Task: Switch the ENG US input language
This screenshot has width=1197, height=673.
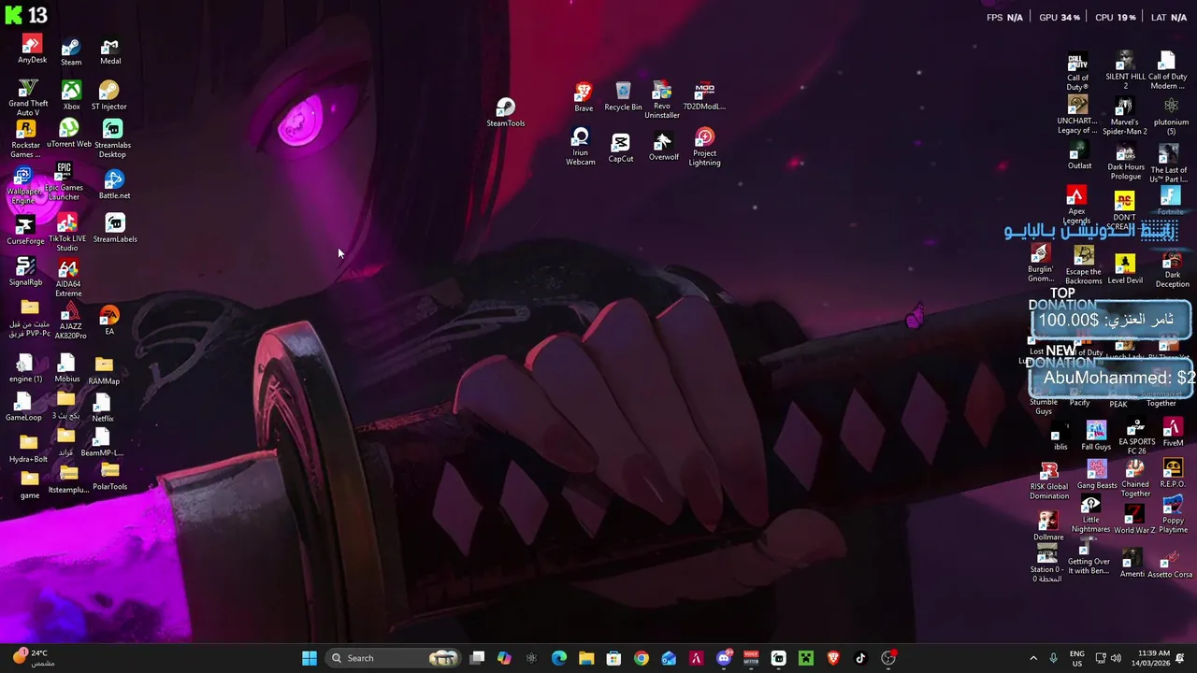Action: 1077,658
